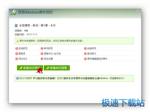Click the red X icon beside 造句练习

[x=85, y=53]
